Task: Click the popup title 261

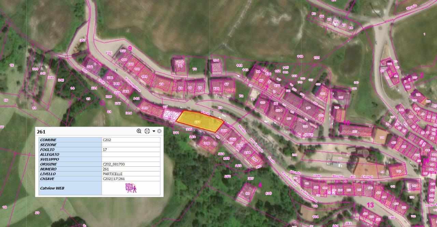Action: 41,132
